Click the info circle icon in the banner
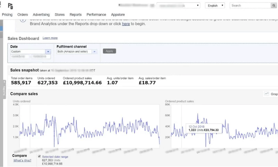Screen dimensions: 278x167 pyautogui.click(x=23, y=20)
